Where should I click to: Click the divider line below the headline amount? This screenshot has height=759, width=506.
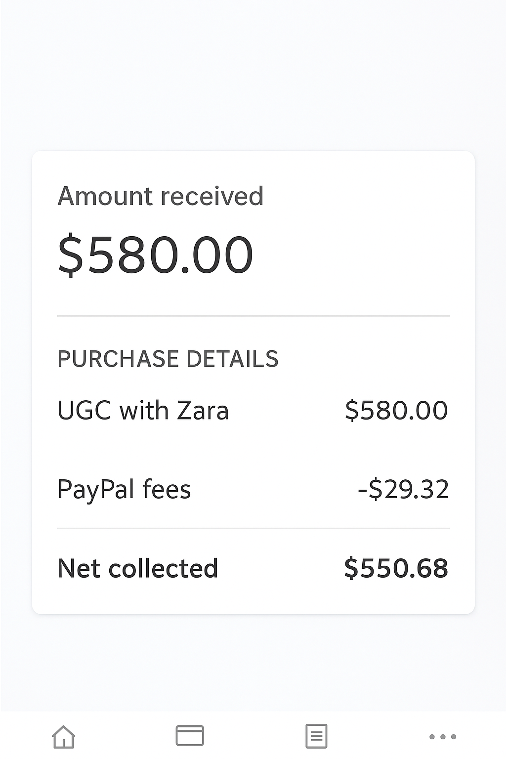pos(253,316)
